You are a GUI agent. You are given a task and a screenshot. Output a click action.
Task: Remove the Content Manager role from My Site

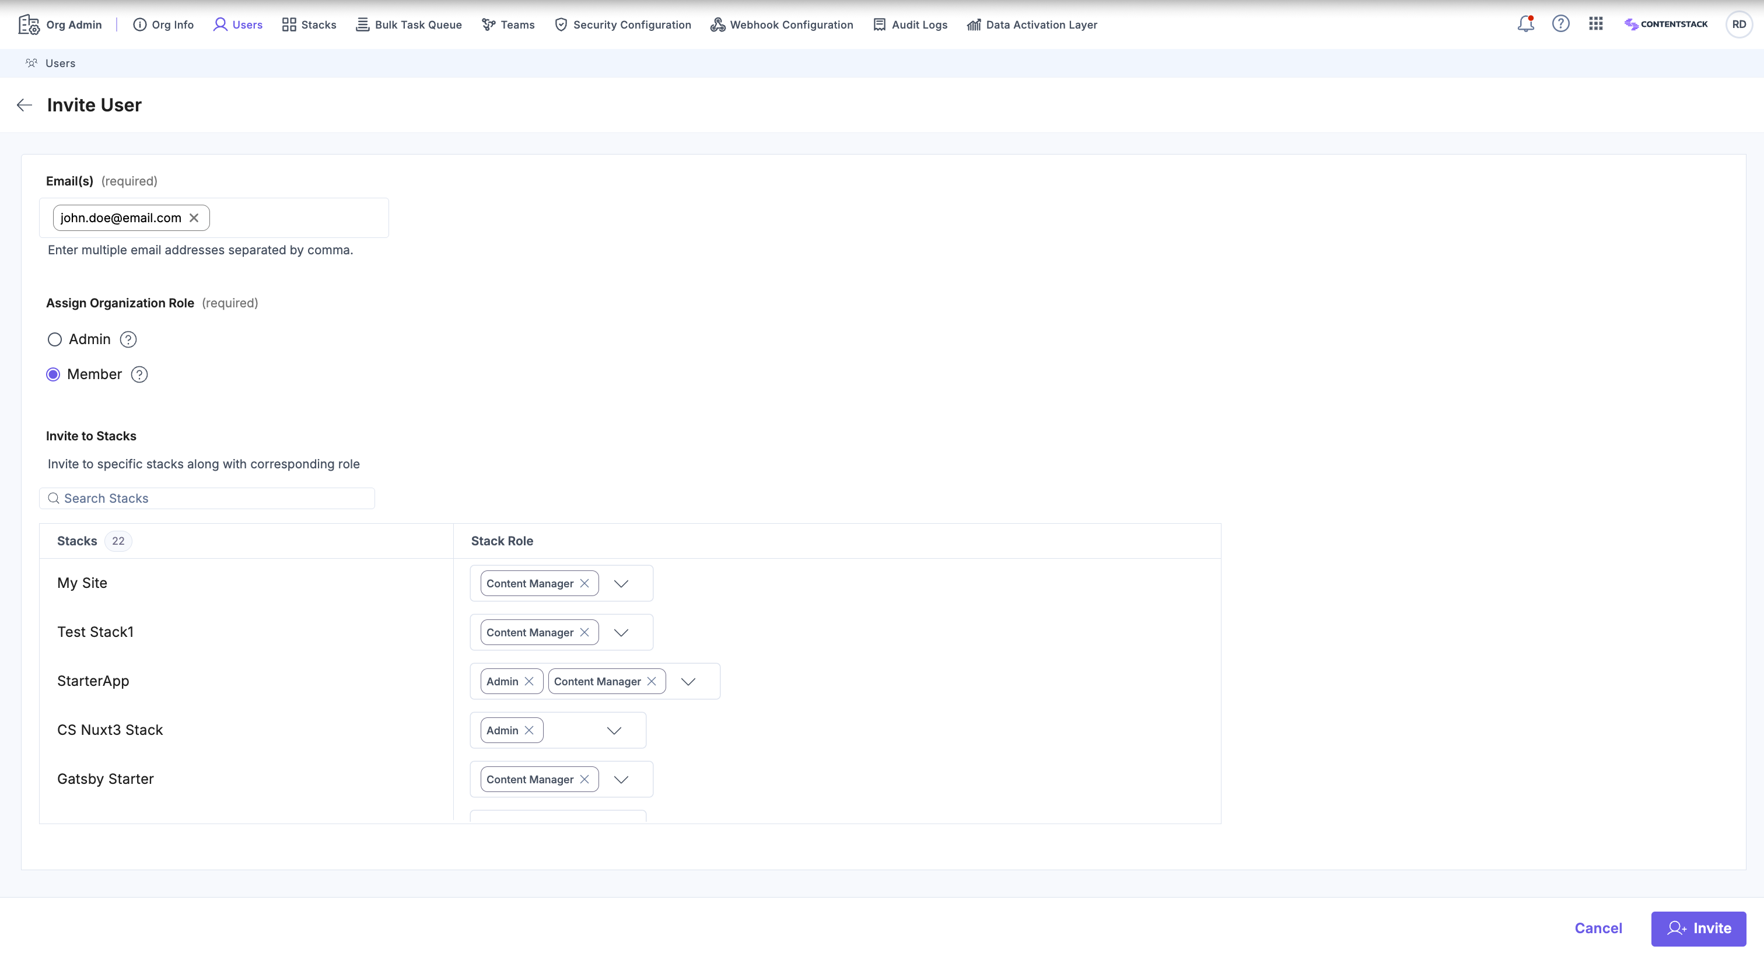coord(585,583)
